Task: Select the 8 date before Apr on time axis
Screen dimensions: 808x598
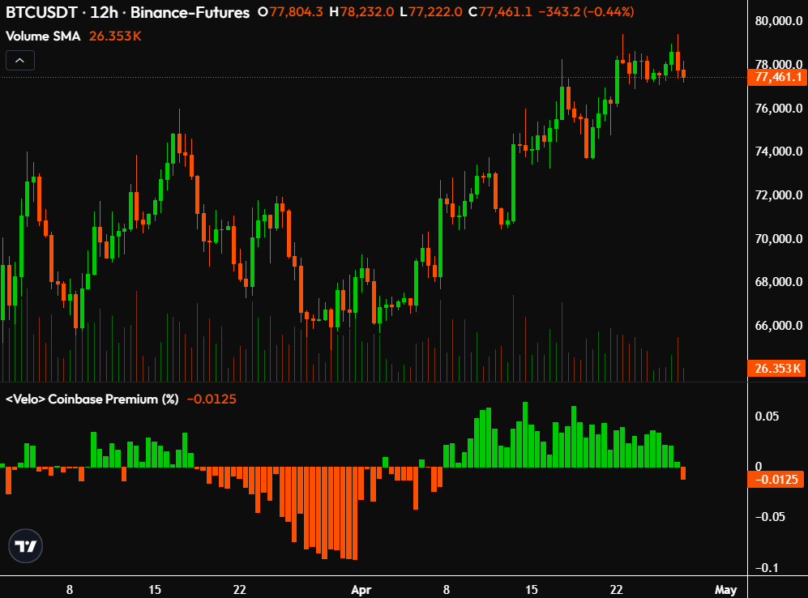Action: [70, 590]
